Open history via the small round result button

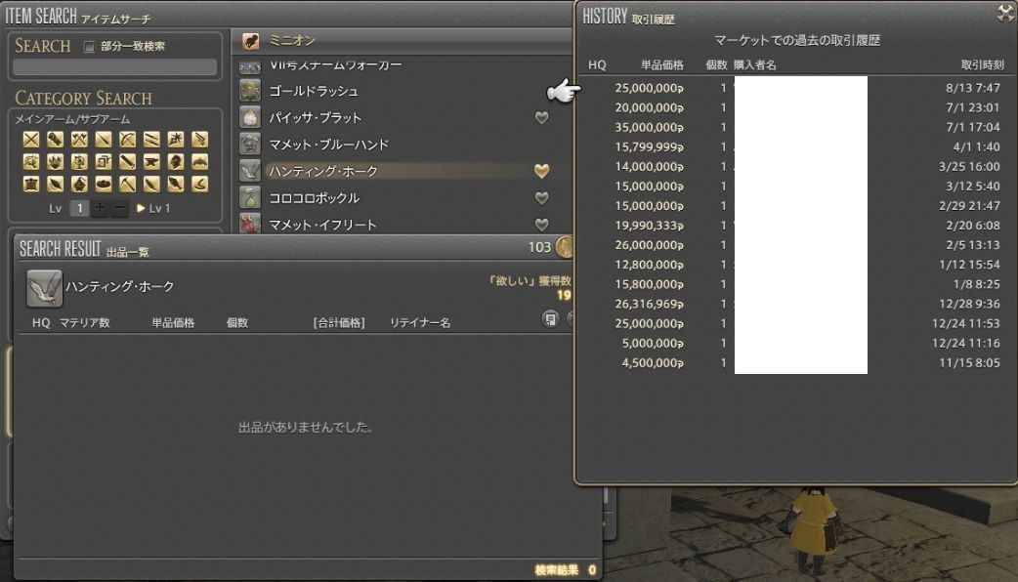pos(550,318)
